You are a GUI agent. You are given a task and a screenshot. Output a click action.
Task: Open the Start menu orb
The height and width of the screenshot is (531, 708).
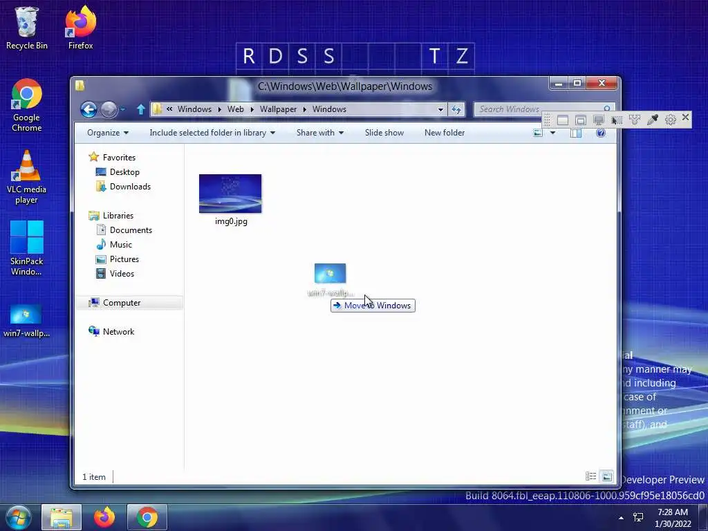click(x=19, y=517)
